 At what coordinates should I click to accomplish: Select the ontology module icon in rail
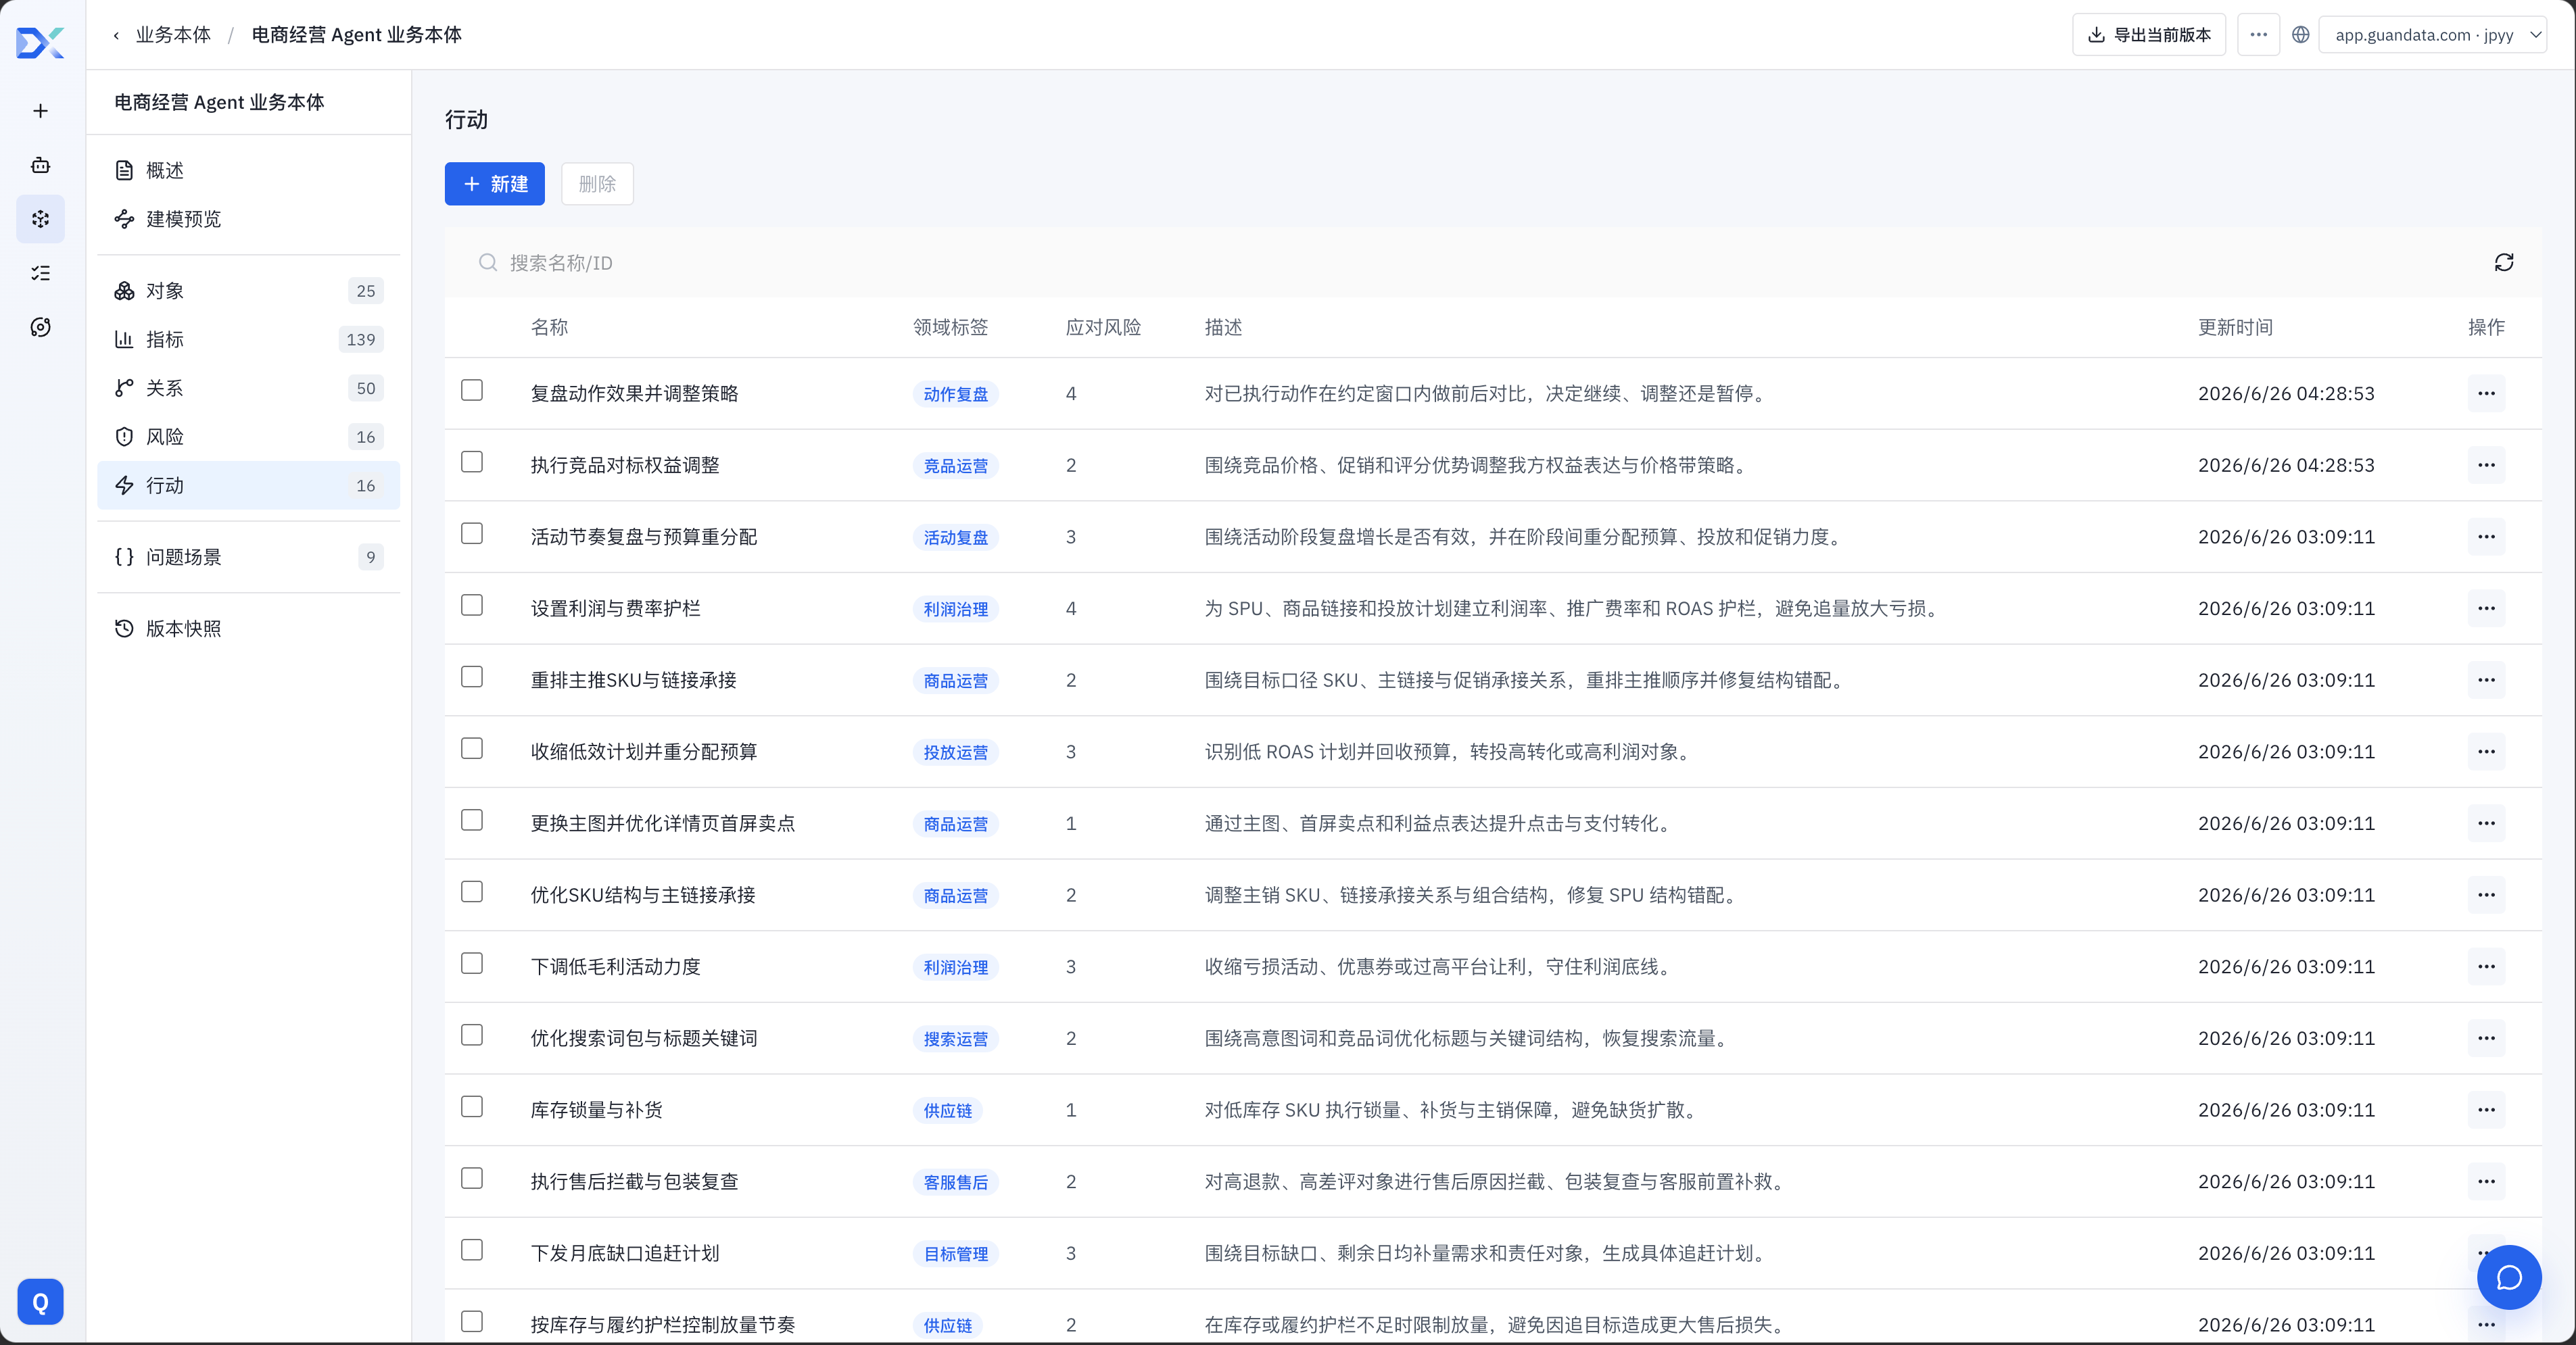click(40, 219)
